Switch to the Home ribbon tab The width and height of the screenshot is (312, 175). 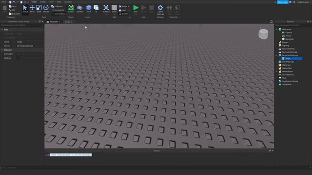[34, 2]
